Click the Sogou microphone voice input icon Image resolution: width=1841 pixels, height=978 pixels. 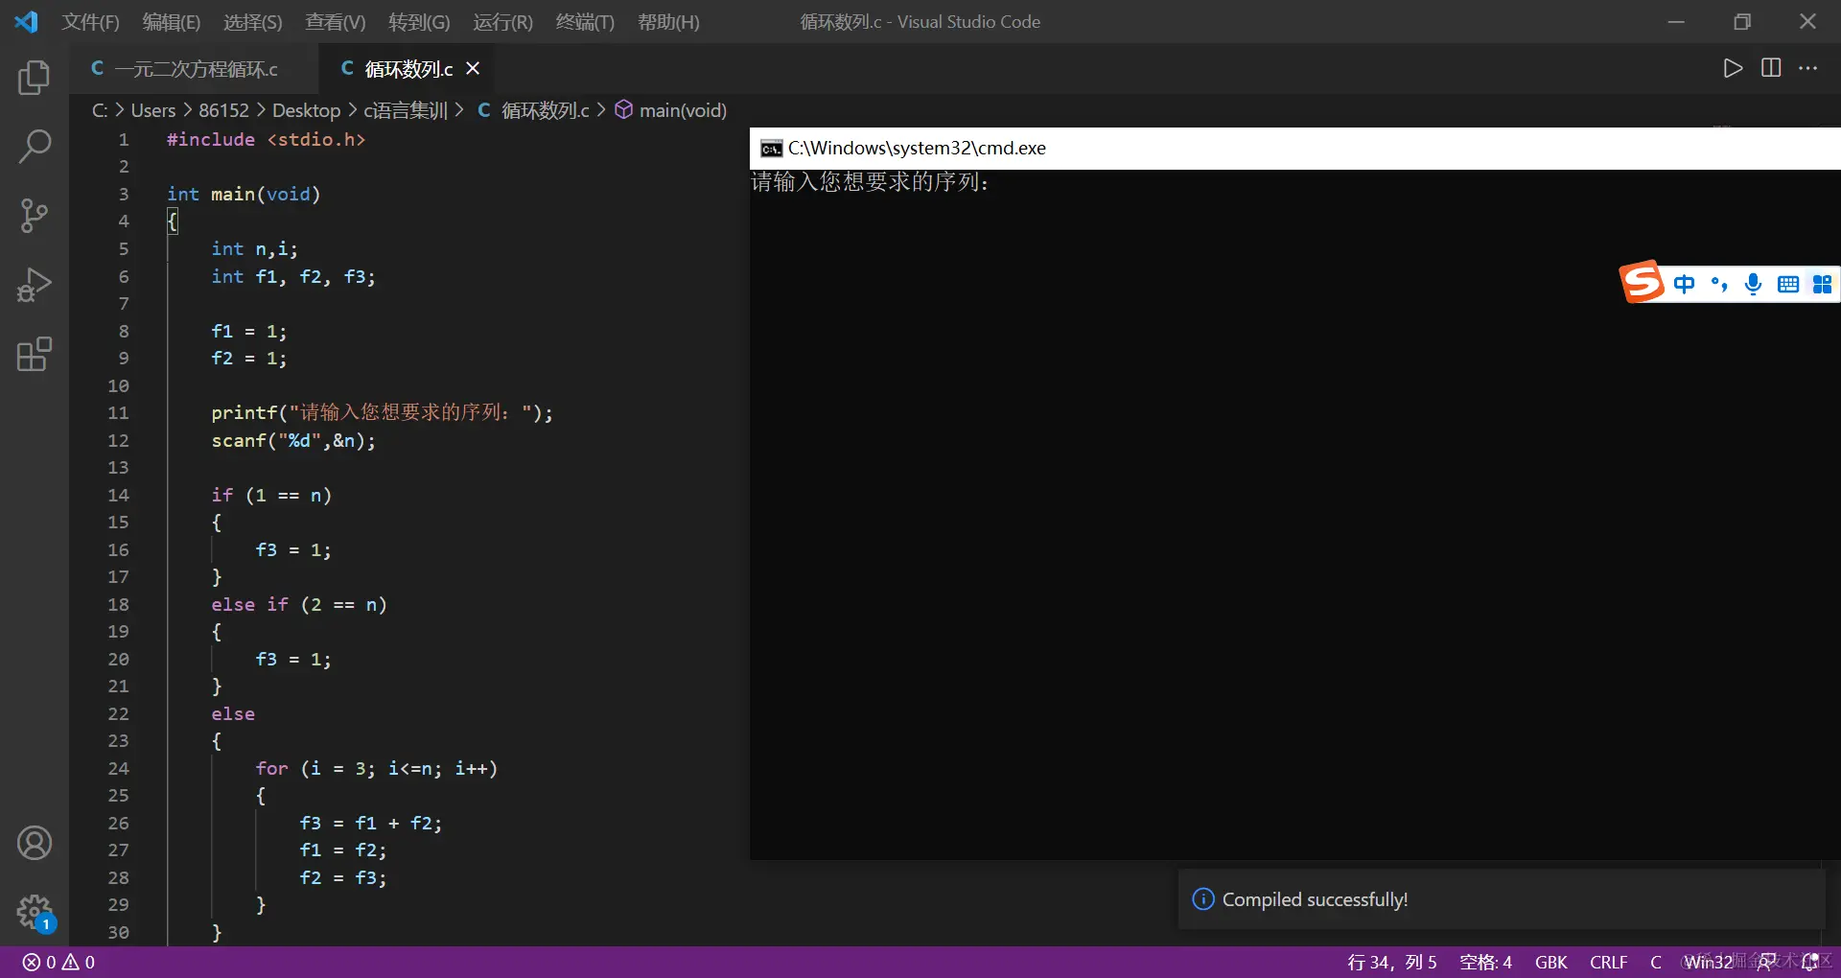[1753, 284]
